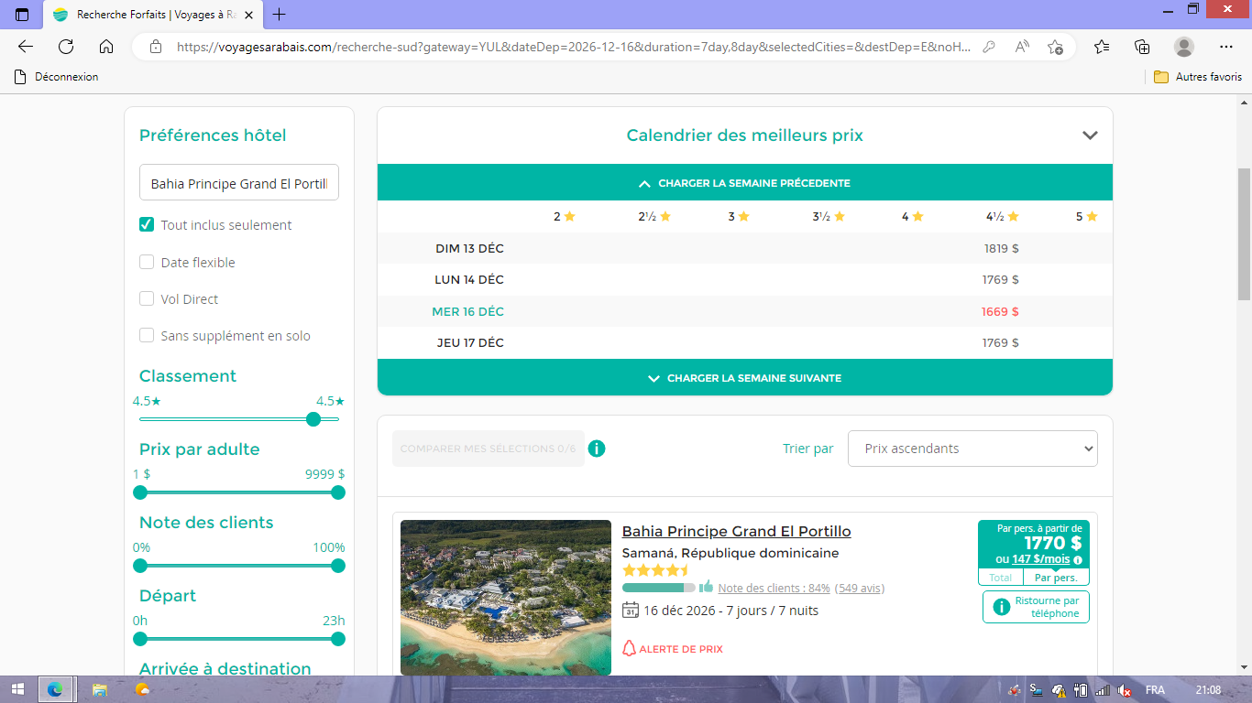Click the maximum Note des clients handle
The width and height of the screenshot is (1252, 703).
[x=338, y=566]
